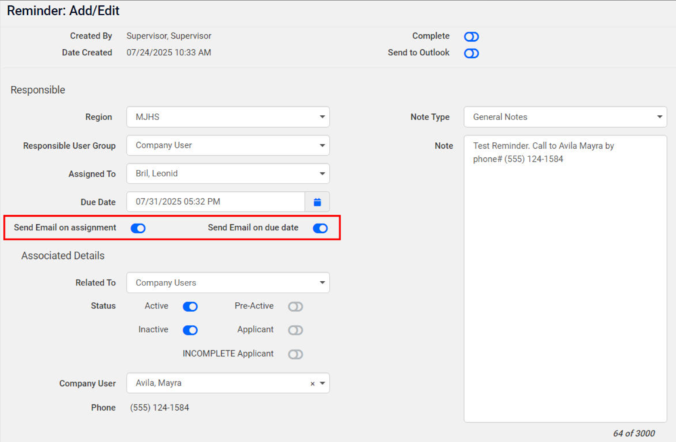The height and width of the screenshot is (442, 676).
Task: Enable Send to Outlook toggle
Action: click(x=471, y=54)
